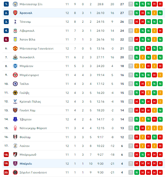Screen dimensions: 167x177
Task: Open the Άστον Βίλα team link
Action: 27,39
